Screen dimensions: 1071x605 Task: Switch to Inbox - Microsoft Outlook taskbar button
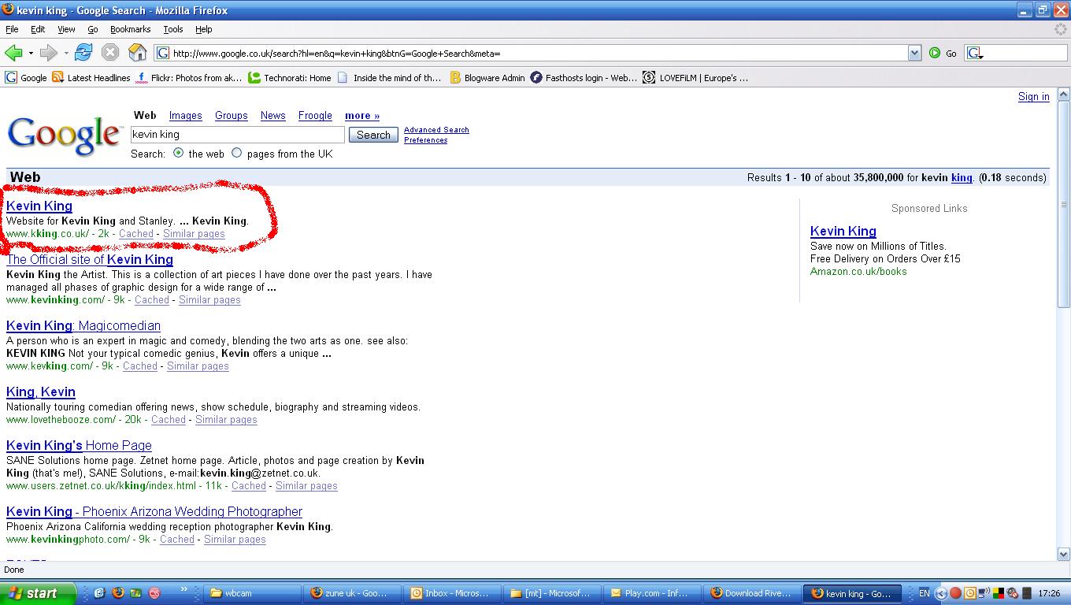point(453,593)
